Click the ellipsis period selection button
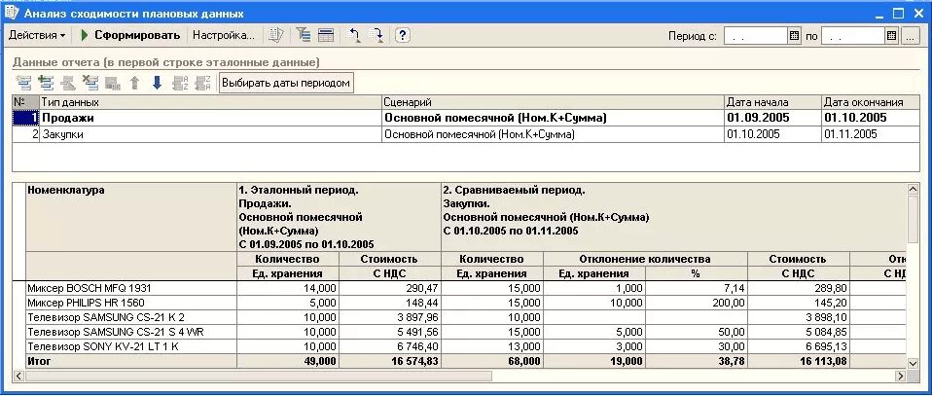This screenshot has width=932, height=396. point(910,36)
